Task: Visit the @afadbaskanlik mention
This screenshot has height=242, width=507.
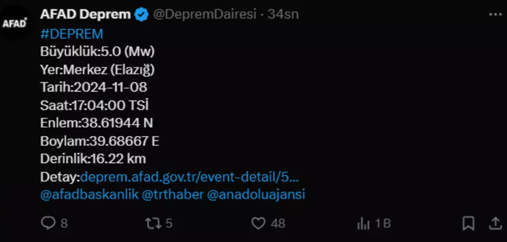Action: (90, 195)
